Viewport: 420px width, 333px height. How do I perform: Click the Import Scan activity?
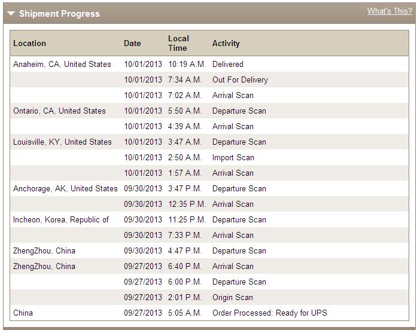(x=233, y=157)
